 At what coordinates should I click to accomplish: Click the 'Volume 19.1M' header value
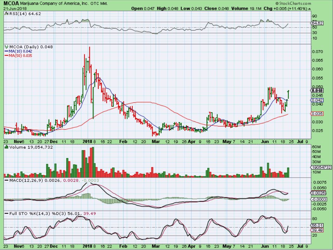click(x=246, y=9)
